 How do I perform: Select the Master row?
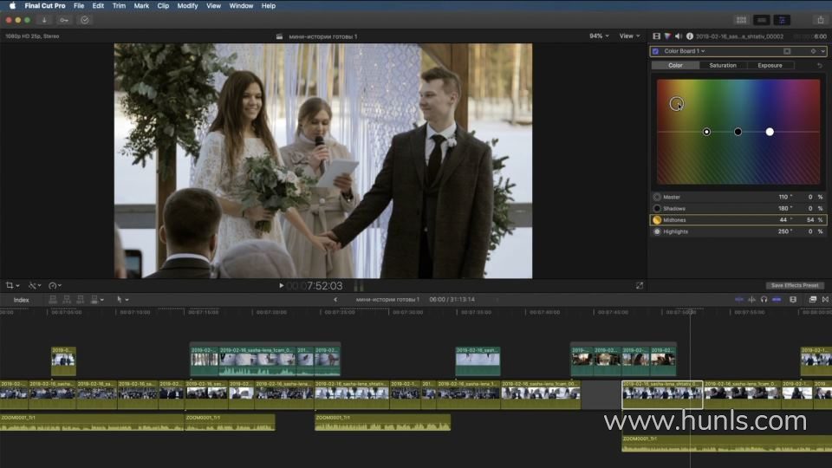738,197
